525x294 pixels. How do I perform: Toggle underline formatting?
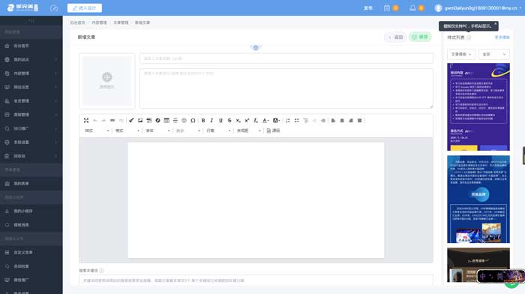coord(220,121)
